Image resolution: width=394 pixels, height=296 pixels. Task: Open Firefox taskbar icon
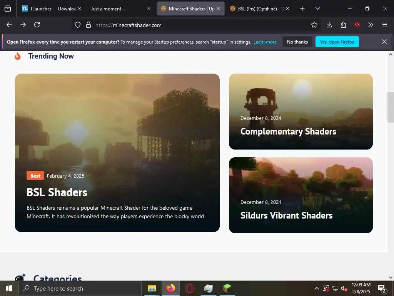[x=170, y=288]
